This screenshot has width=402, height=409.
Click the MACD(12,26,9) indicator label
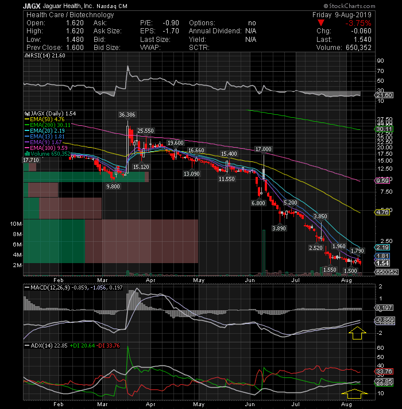pos(47,287)
